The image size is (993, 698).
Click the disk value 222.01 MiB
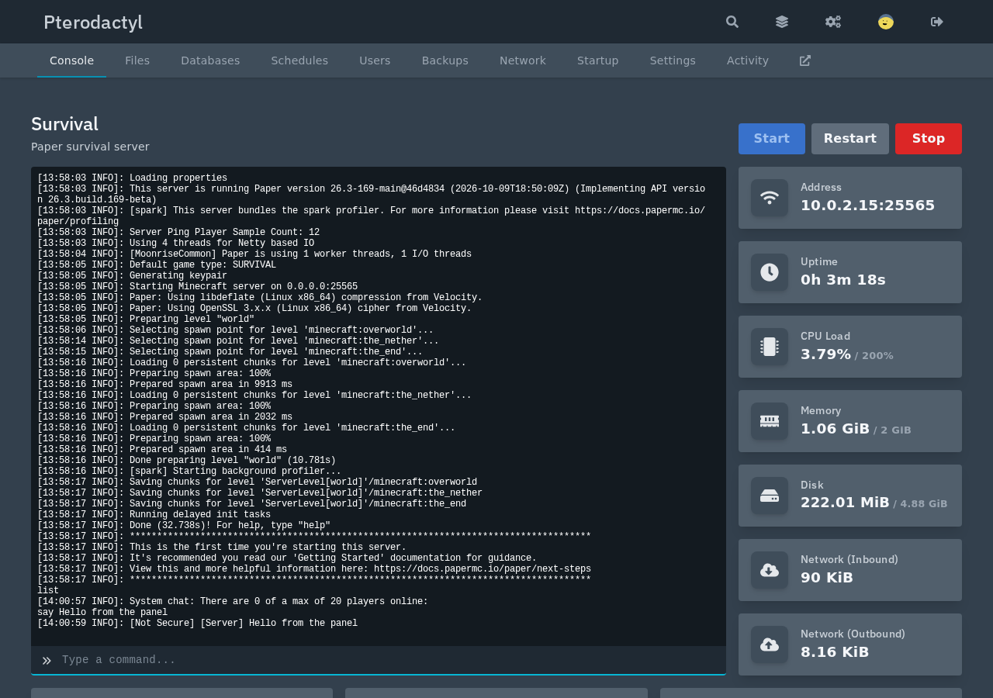(x=846, y=503)
